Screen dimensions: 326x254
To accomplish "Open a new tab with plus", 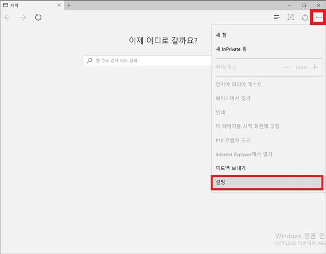I will tap(69, 5).
